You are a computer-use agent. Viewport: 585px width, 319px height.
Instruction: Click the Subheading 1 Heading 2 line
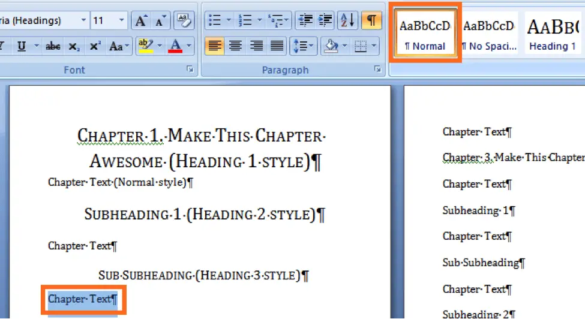pos(205,214)
